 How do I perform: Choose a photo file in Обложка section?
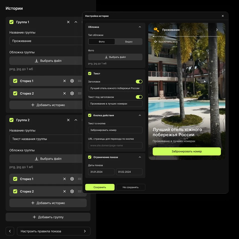point(115,57)
